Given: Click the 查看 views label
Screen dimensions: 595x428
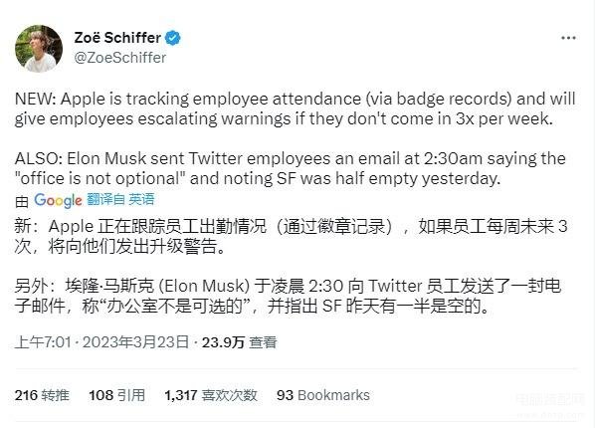Looking at the screenshot, I should point(264,342).
